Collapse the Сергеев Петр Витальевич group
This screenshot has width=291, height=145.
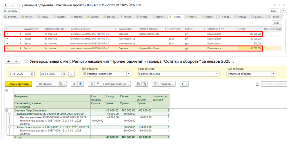pos(7,110)
